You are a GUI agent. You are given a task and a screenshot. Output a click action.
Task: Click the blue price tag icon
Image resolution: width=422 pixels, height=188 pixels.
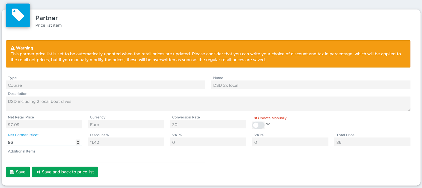coord(18,15)
